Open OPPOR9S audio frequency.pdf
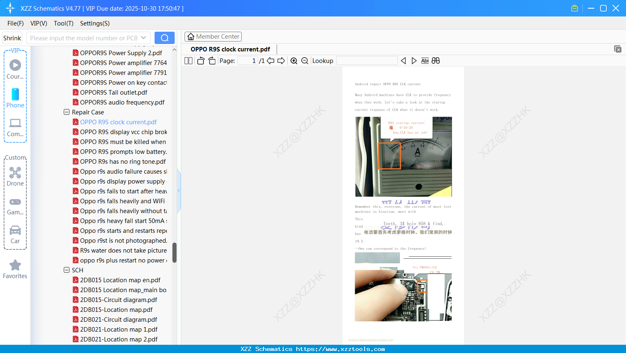 (x=122, y=102)
